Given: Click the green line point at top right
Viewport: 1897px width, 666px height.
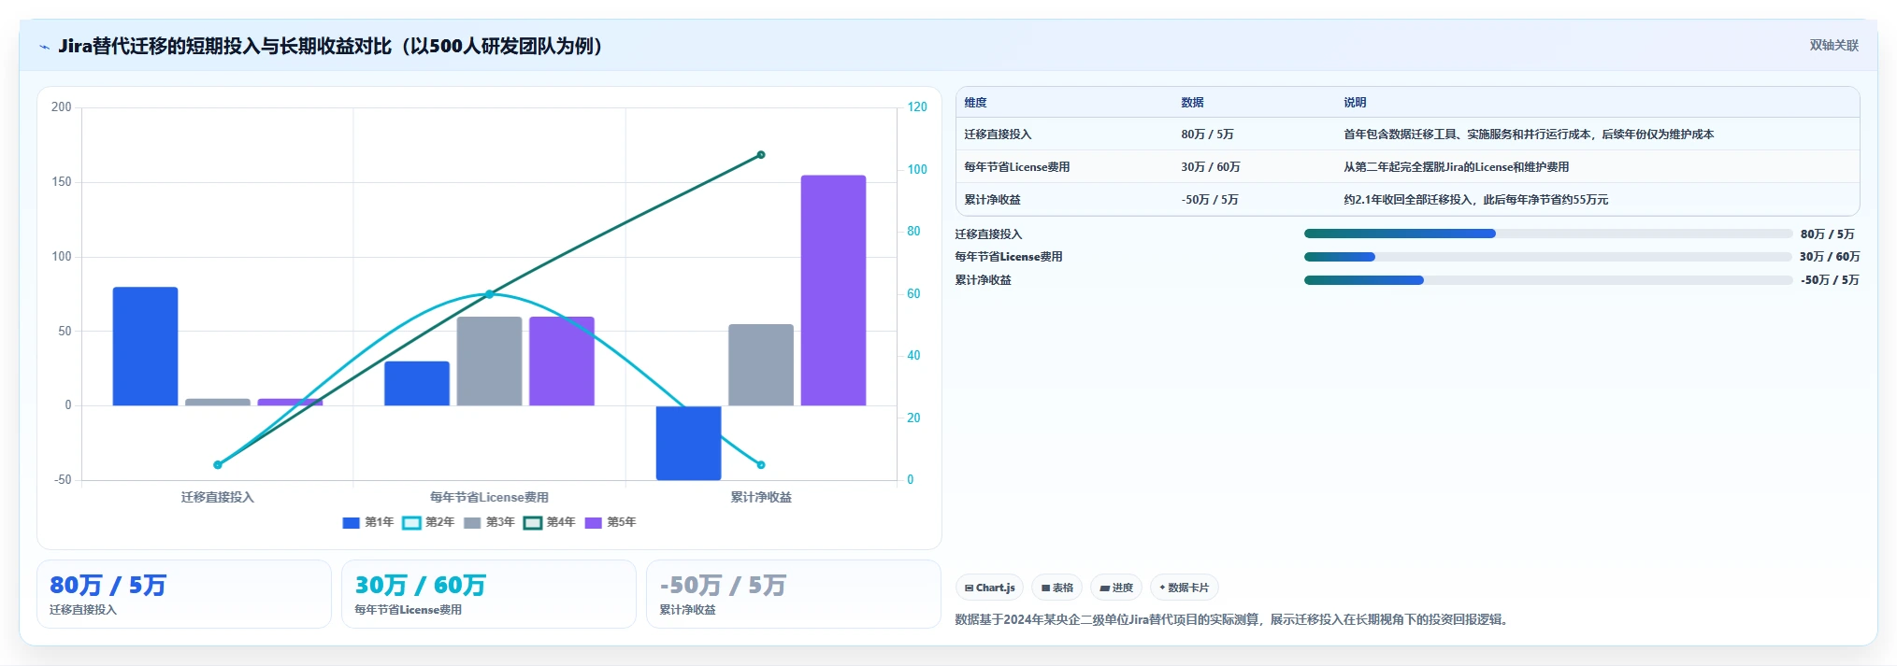Looking at the screenshot, I should tap(761, 155).
